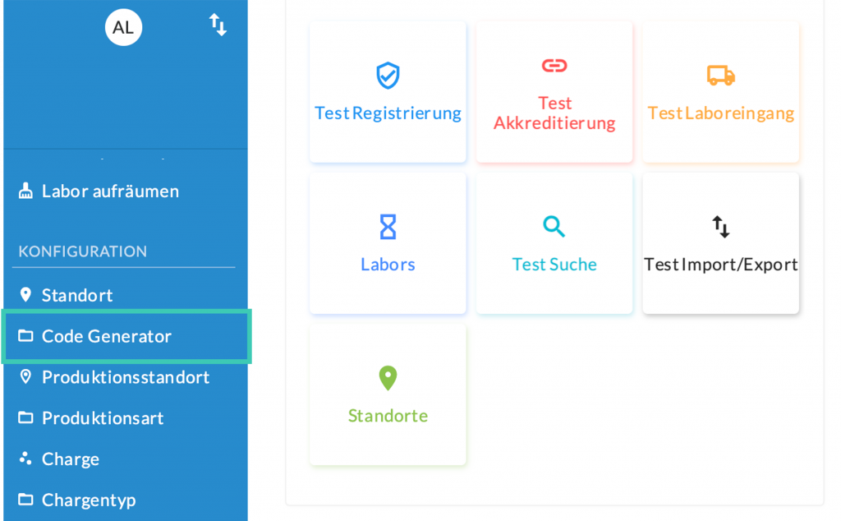This screenshot has width=841, height=521.
Task: Click the AL user avatar
Action: point(123,28)
